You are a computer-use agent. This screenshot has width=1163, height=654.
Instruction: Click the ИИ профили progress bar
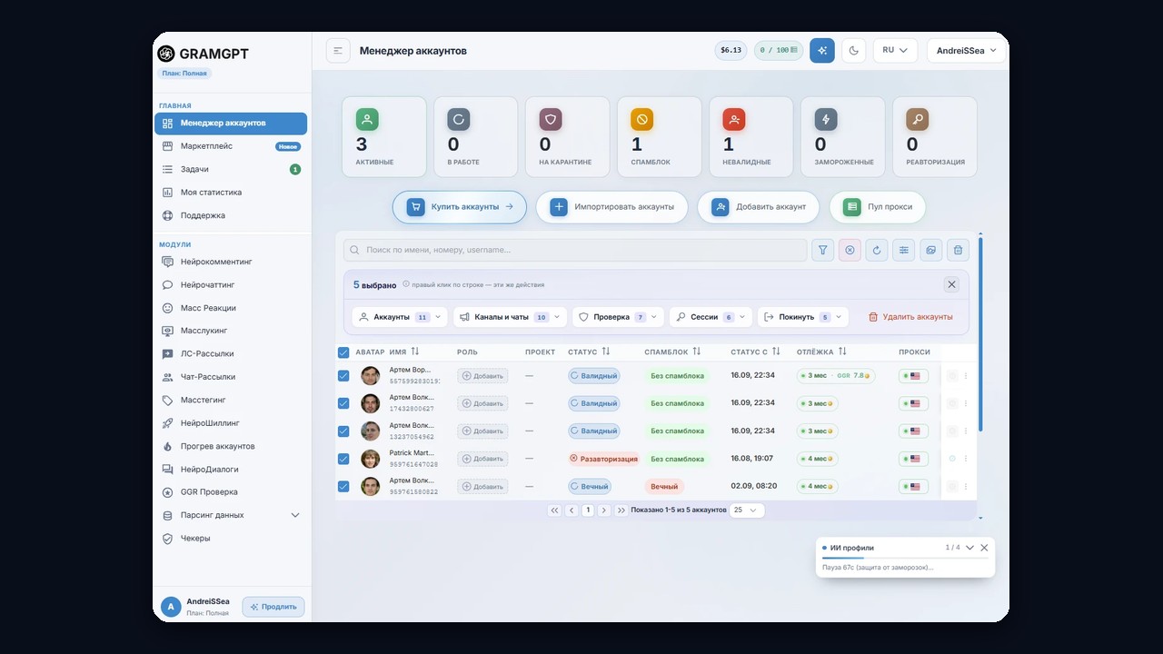[x=905, y=558]
